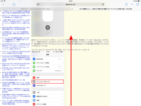
Task: Open chevron on コントロールセンター row
Action: click(x=62, y=82)
